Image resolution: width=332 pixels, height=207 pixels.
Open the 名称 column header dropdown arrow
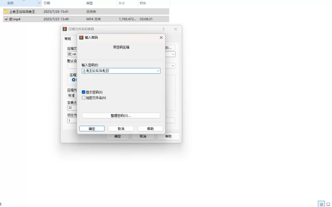[x=39, y=3]
